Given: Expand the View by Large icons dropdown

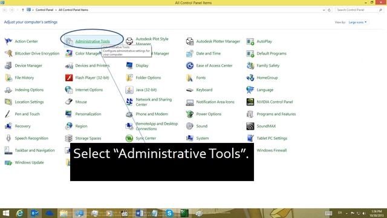Looking at the screenshot, I should click(357, 22).
